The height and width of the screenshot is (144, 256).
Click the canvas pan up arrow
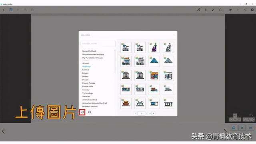coord(235,116)
